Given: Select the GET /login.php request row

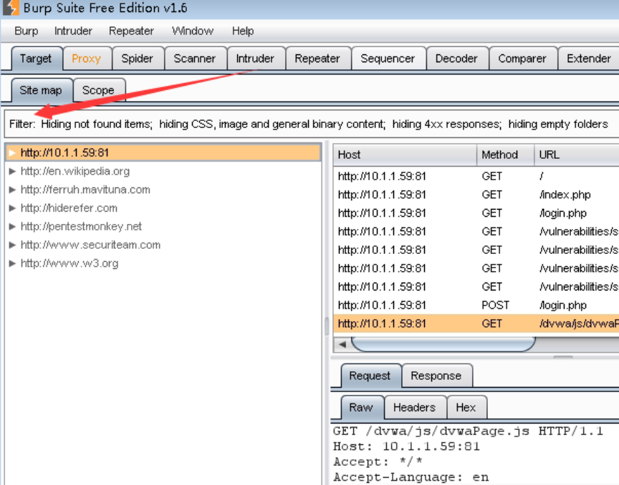Looking at the screenshot, I should (476, 213).
